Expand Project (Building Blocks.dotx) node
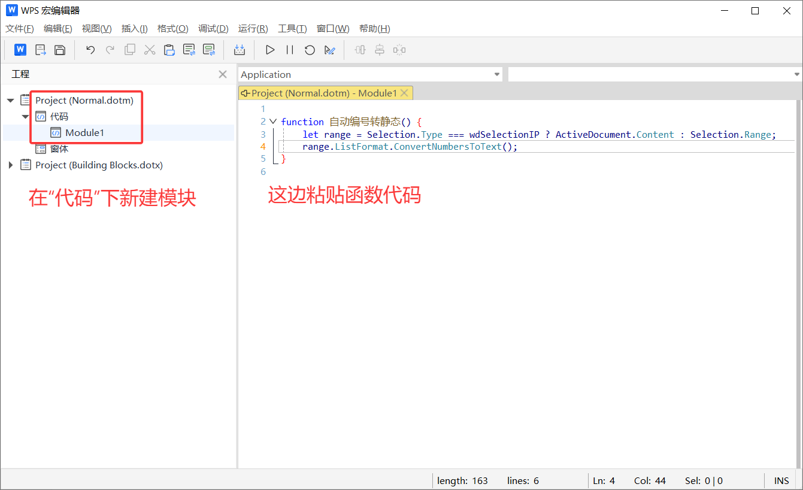The width and height of the screenshot is (803, 490). pyautogui.click(x=11, y=165)
